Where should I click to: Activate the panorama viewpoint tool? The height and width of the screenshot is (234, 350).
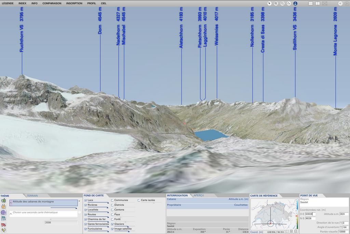(295, 3)
